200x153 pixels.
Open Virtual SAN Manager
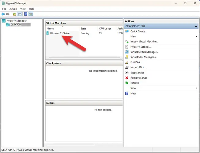[x=143, y=57]
